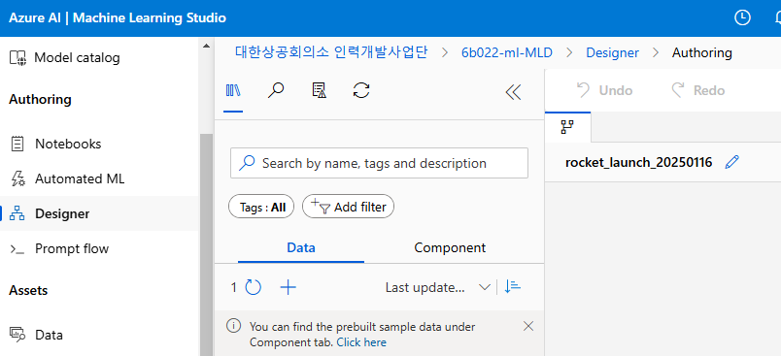Open the Tags : All filter

tap(261, 207)
